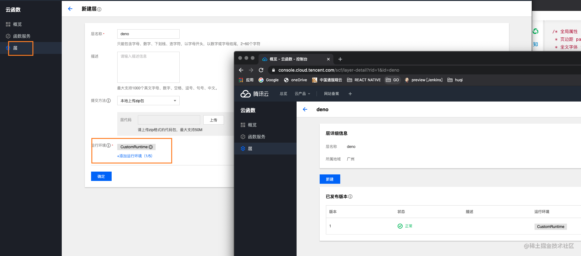Click the 描述 column header
This screenshot has height=256, width=581.
click(x=469, y=212)
